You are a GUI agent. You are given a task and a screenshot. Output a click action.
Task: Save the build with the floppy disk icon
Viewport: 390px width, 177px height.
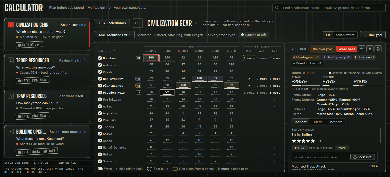(378, 49)
